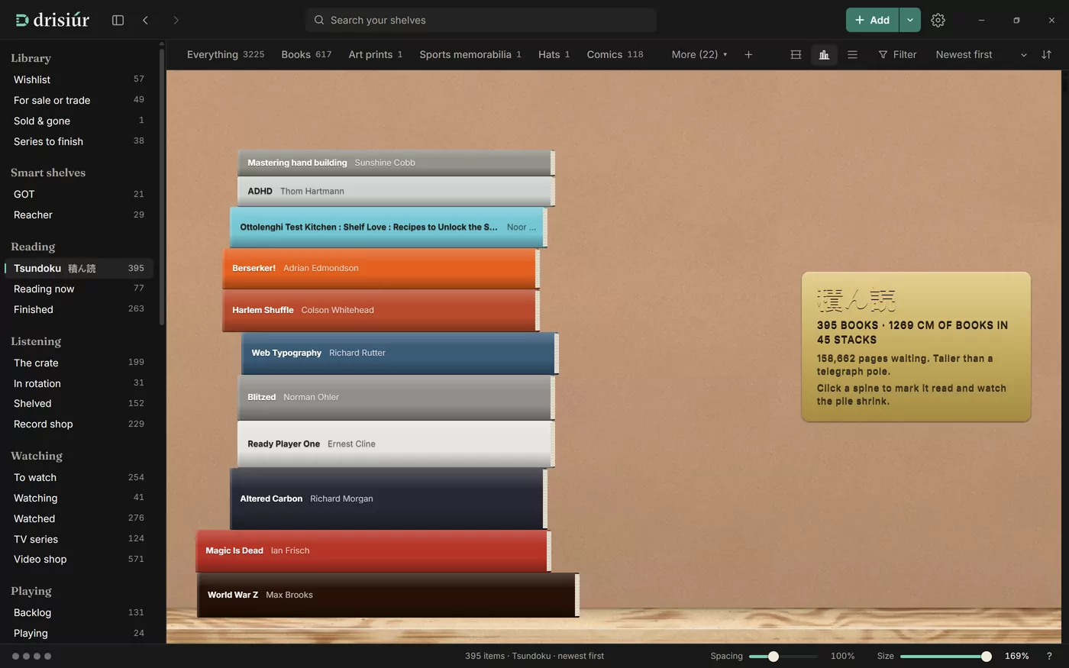Open the Backlog list under Playing
This screenshot has height=668, width=1069.
[x=79, y=612]
